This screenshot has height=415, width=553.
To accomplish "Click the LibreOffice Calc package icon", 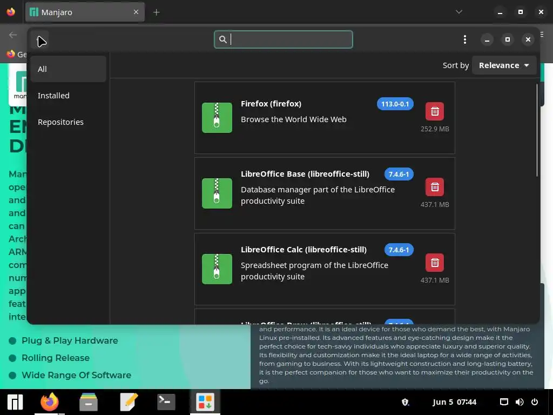I will pos(217,269).
